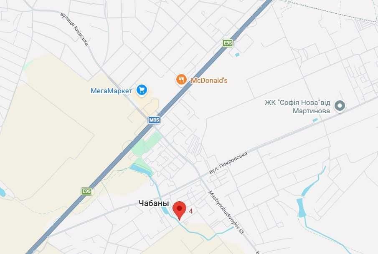Click the number 4 beside red pin
The height and width of the screenshot is (254, 378).
[191, 211]
